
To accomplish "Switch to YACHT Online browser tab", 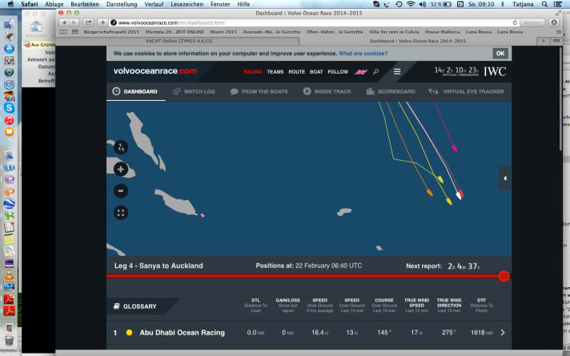I will [x=179, y=41].
